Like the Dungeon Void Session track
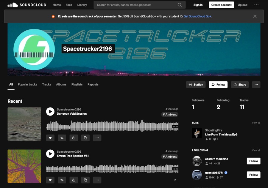The image size is (268, 188). [50, 138]
